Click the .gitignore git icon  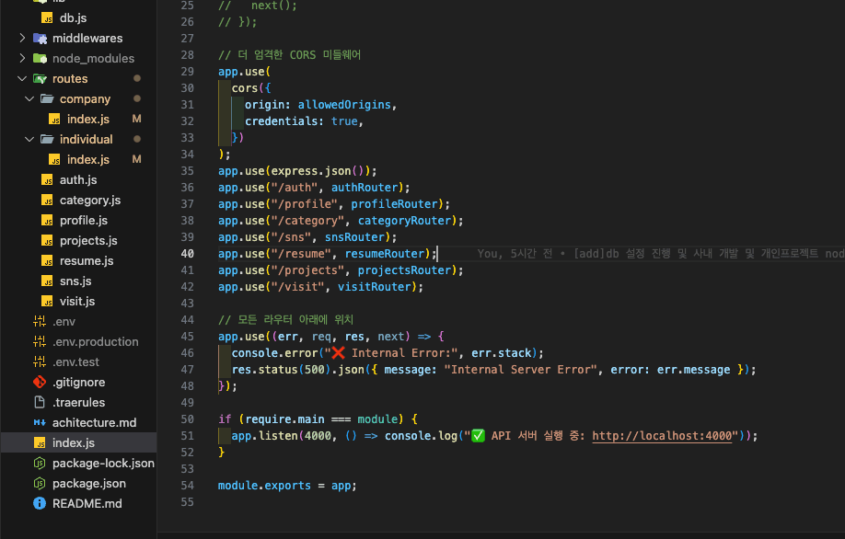pos(40,383)
